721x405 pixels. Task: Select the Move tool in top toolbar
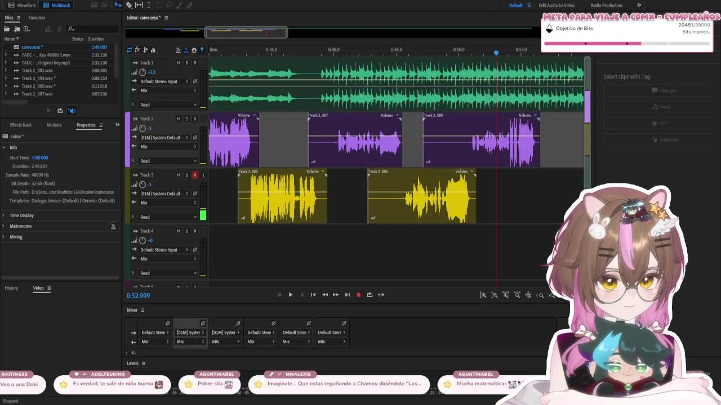pyautogui.click(x=118, y=5)
